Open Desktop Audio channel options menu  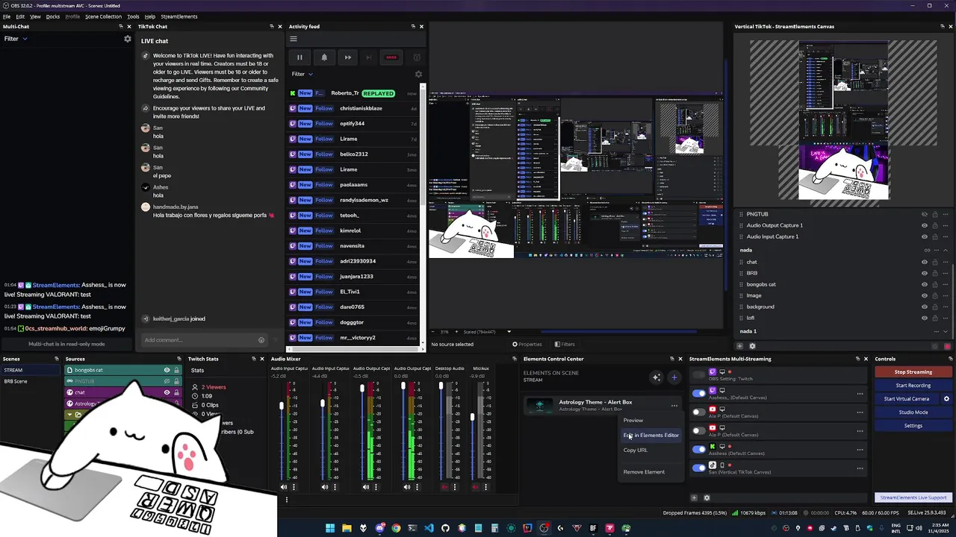(454, 487)
